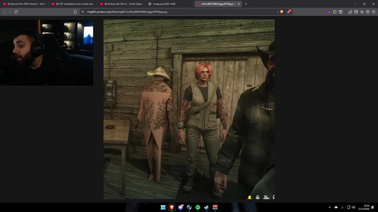Click the webcam overlay of the streamer
This screenshot has height=212, width=378.
(x=47, y=53)
